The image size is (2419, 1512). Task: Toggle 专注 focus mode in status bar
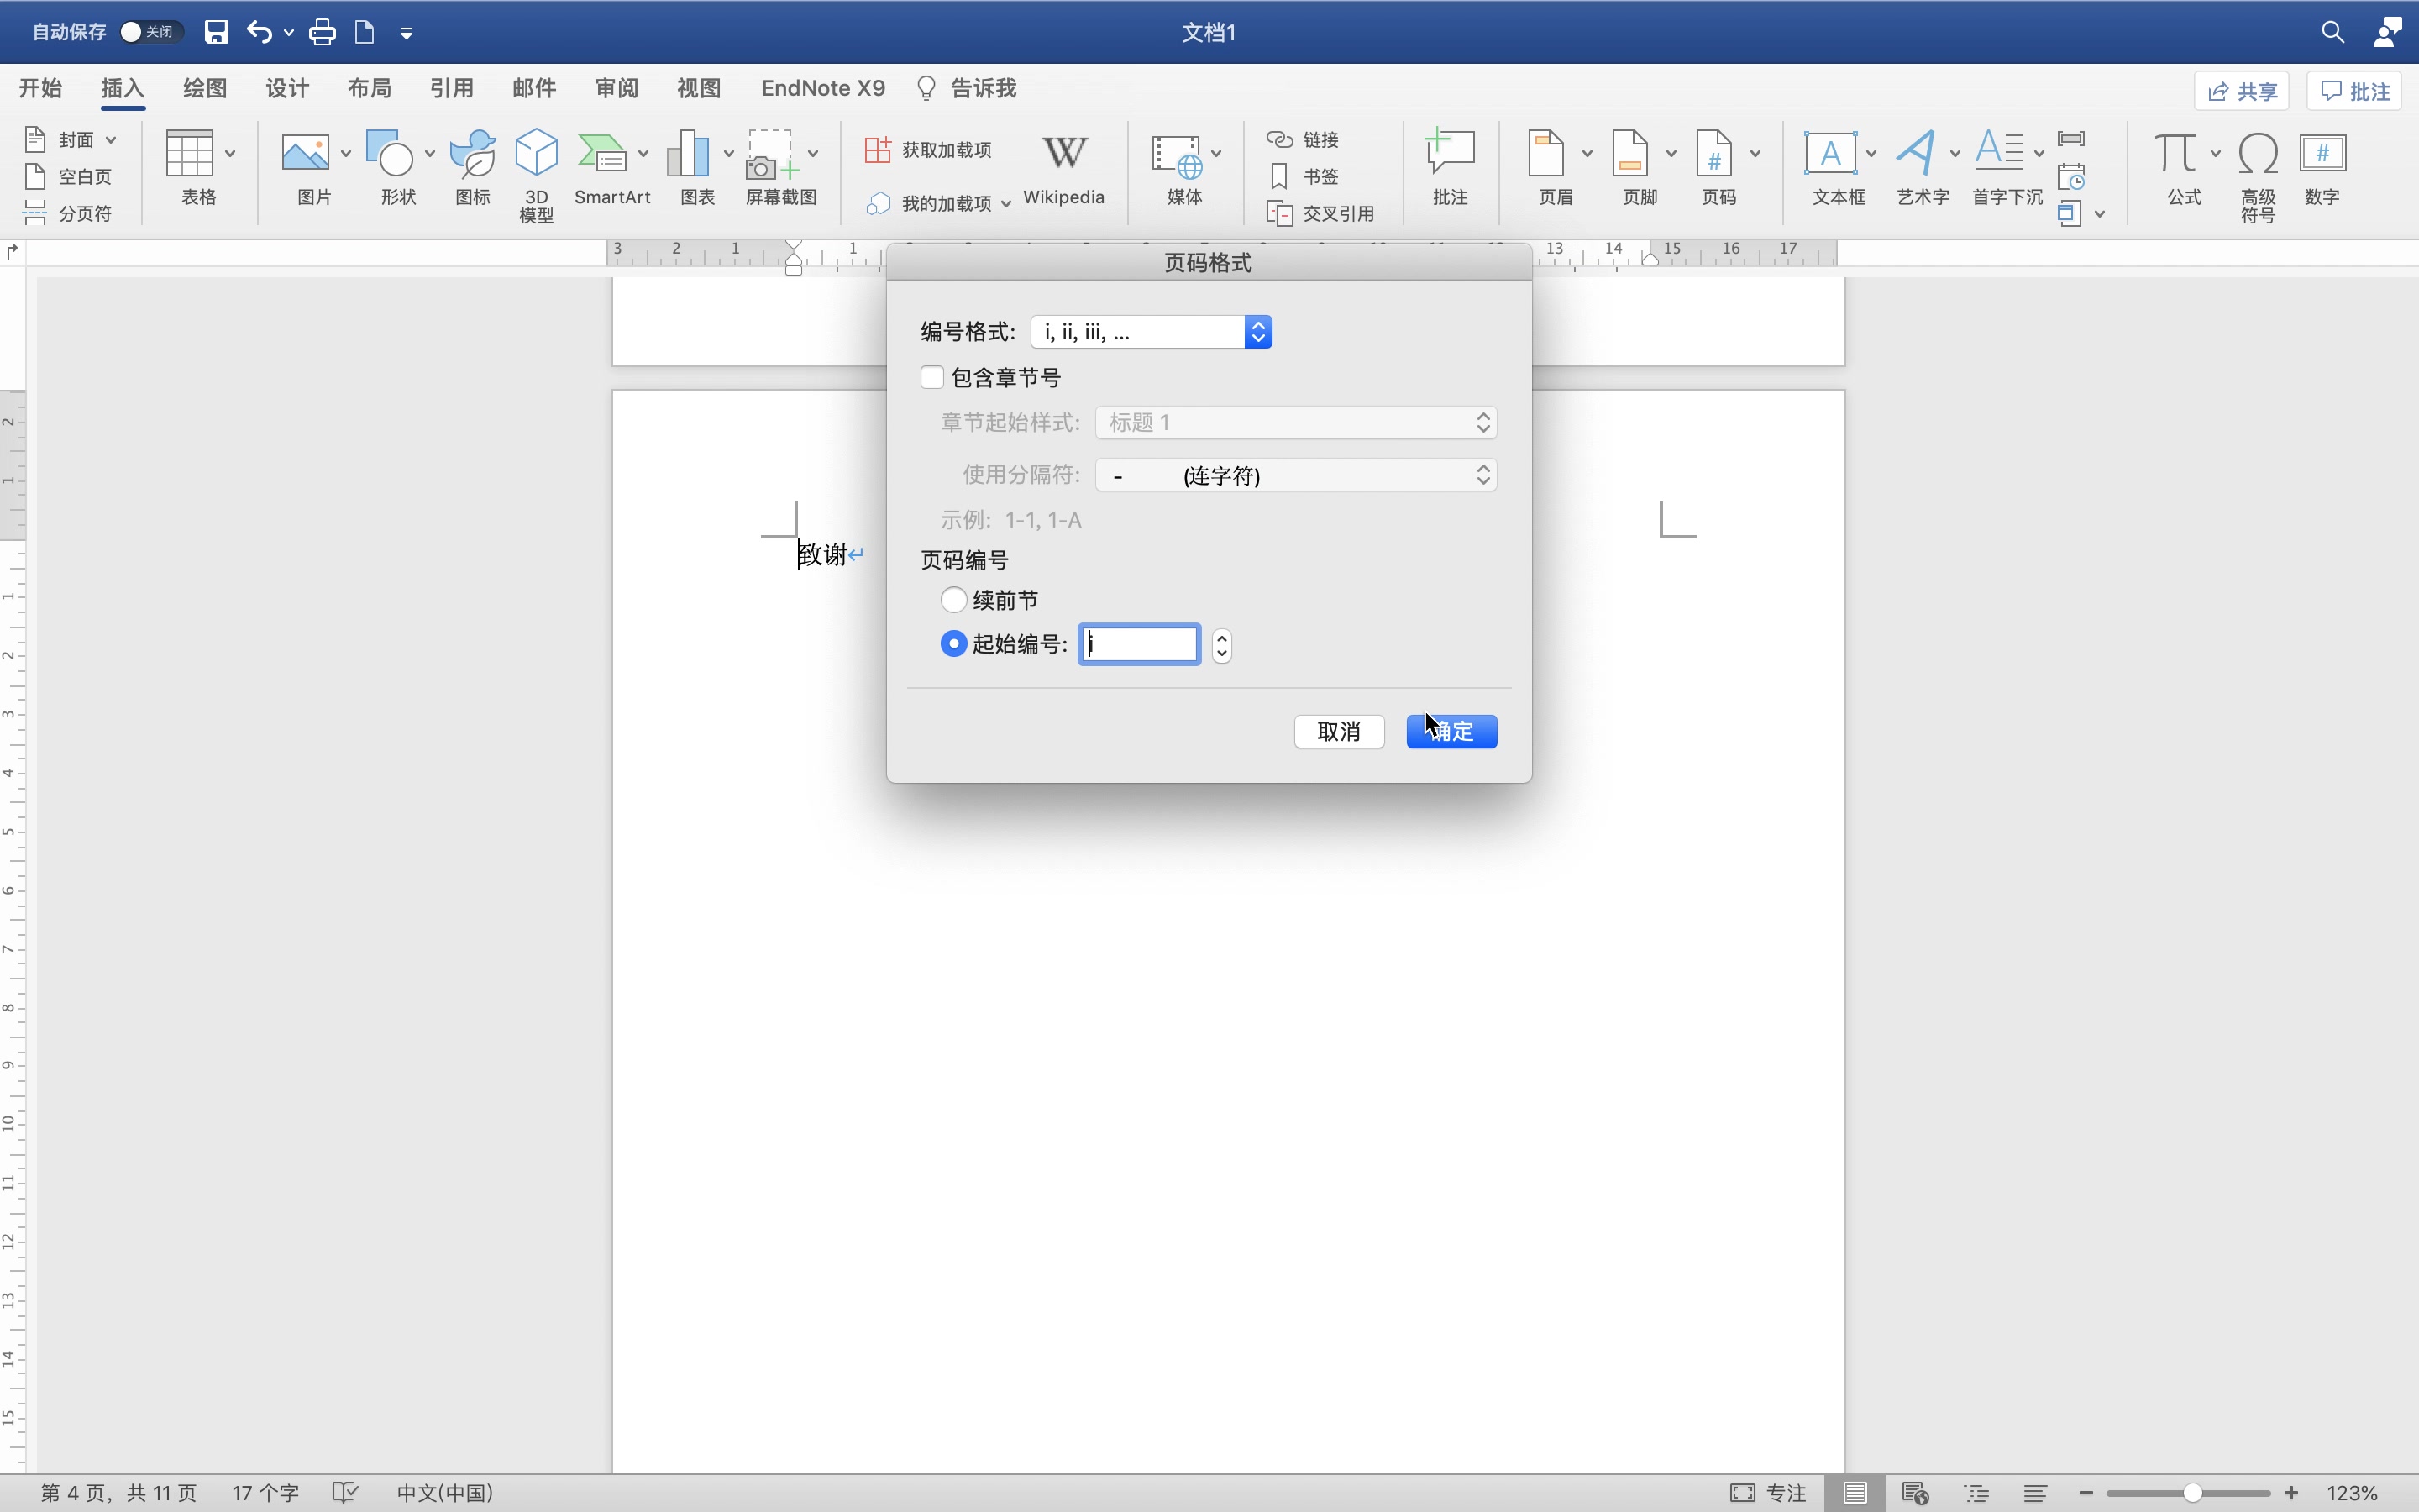[1767, 1492]
